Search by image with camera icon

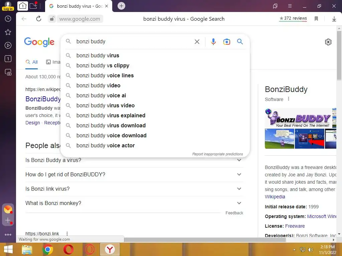(227, 42)
